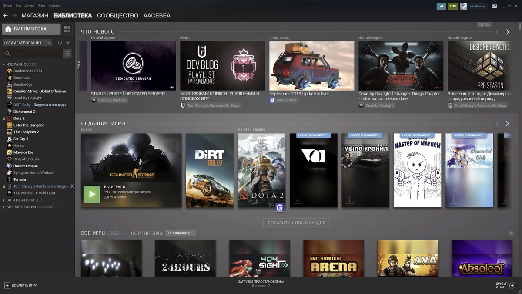This screenshot has width=522, height=294.
Task: Click download icon on Мыло Уронил card
Action: coord(349,200)
